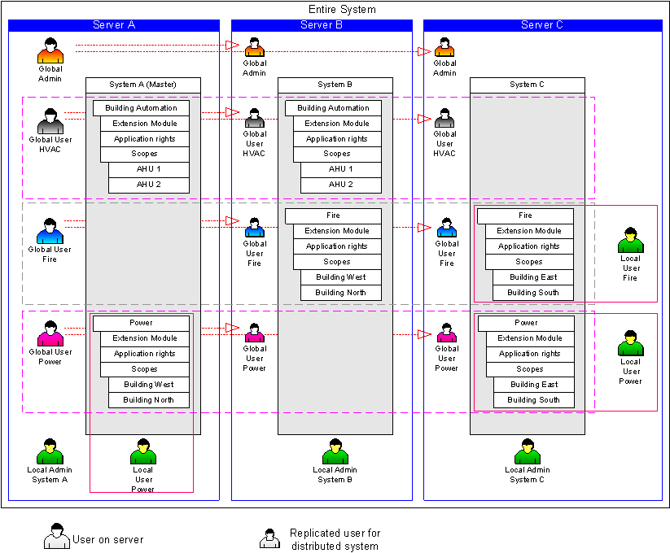Click the System A (Master) title box
This screenshot has width=670, height=553.
coord(143,85)
